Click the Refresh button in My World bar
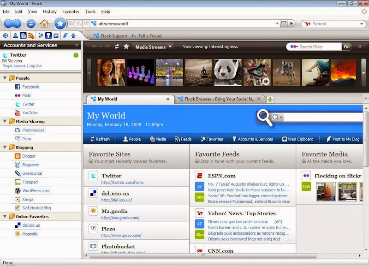This screenshot has height=266, width=369. coord(100,139)
